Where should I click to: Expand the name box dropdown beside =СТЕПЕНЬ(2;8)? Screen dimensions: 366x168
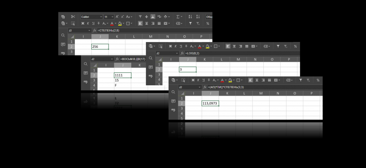89,31
